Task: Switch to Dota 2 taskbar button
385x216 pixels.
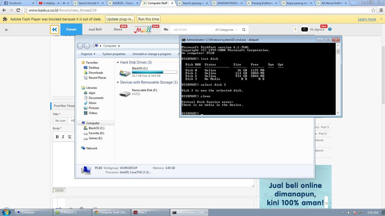Action: point(150,212)
